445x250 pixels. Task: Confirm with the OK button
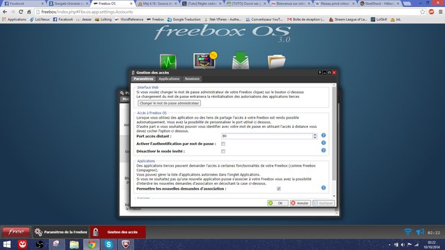(277, 203)
